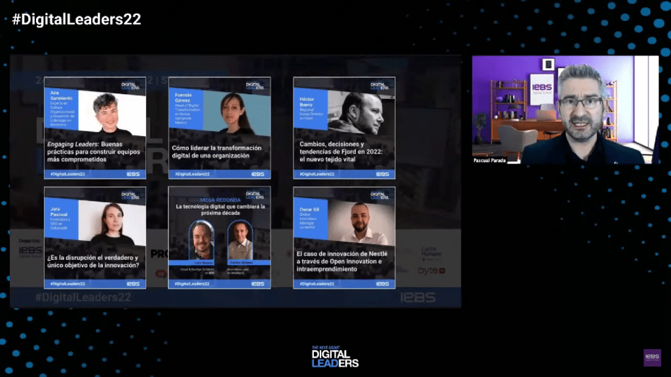Click the IEBS logo in bottom-right corner

tap(652, 357)
